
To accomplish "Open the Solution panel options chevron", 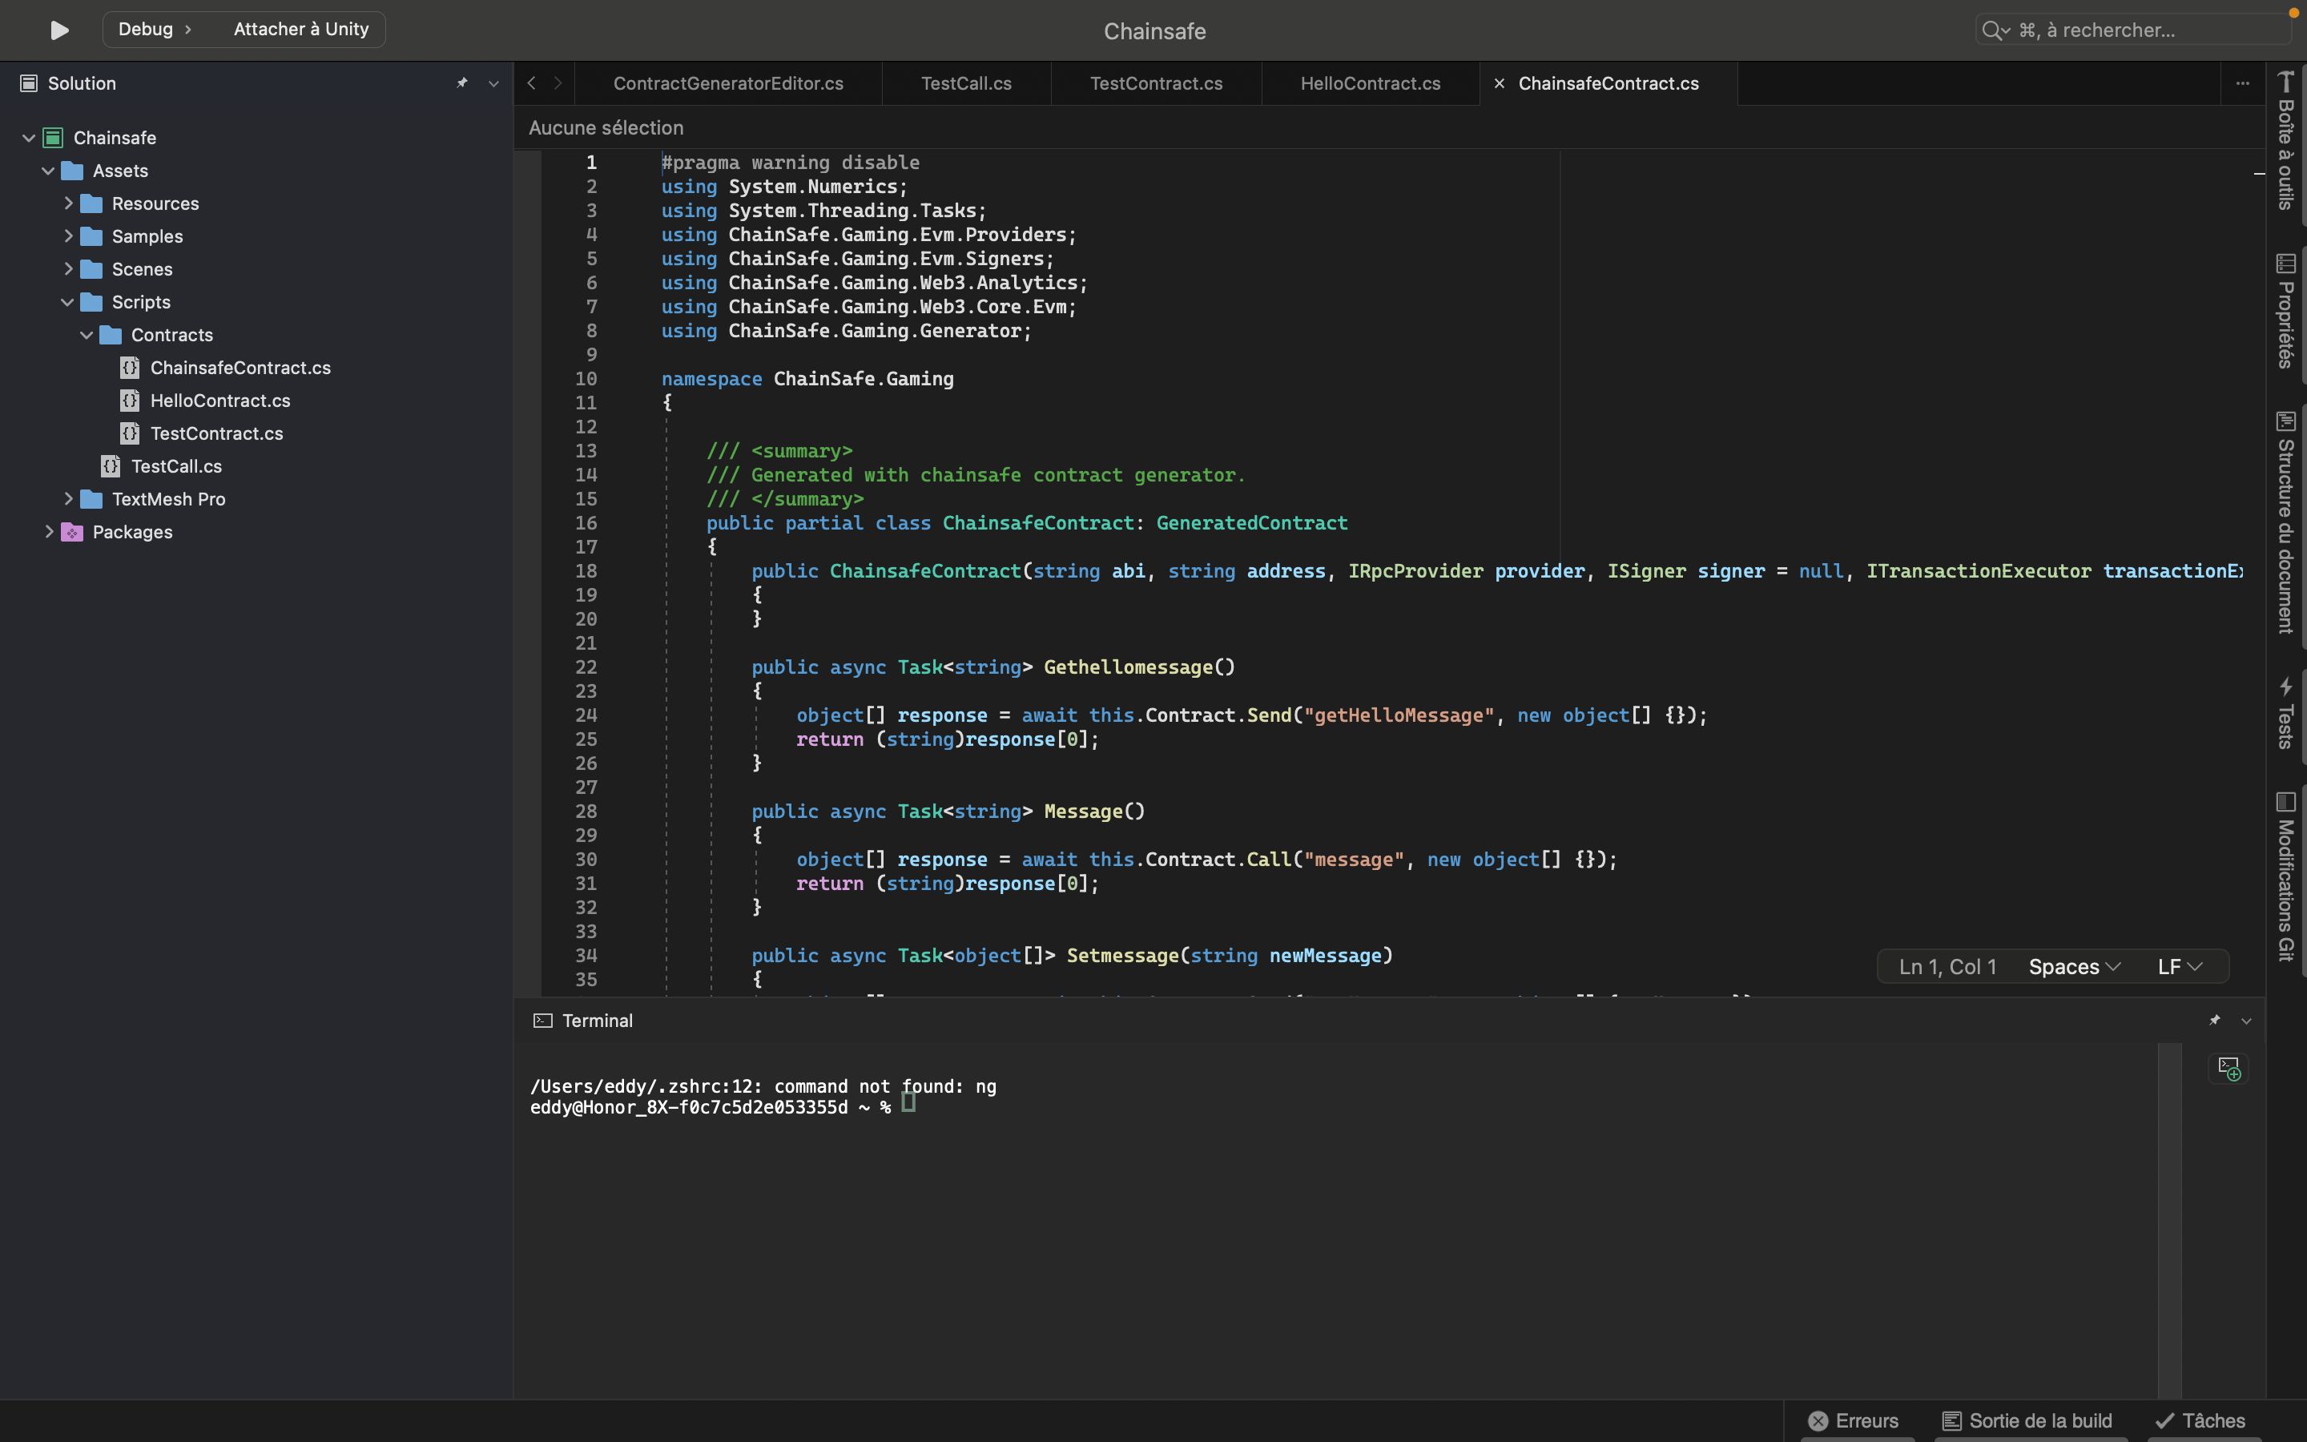I will tap(493, 84).
